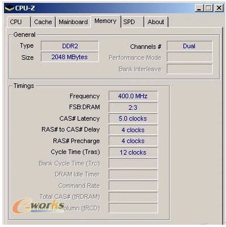Click the RAS# to CAS# Delay value
Screen dimensions: 226x227
click(x=133, y=130)
